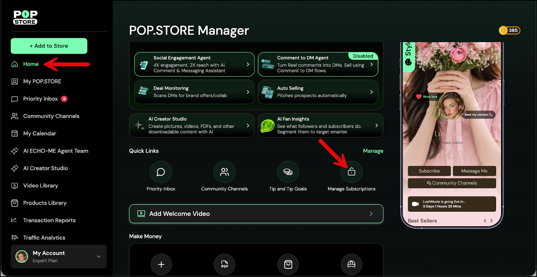This screenshot has height=277, width=537.
Task: Open Transaction Reports in the sidebar
Action: pos(49,220)
